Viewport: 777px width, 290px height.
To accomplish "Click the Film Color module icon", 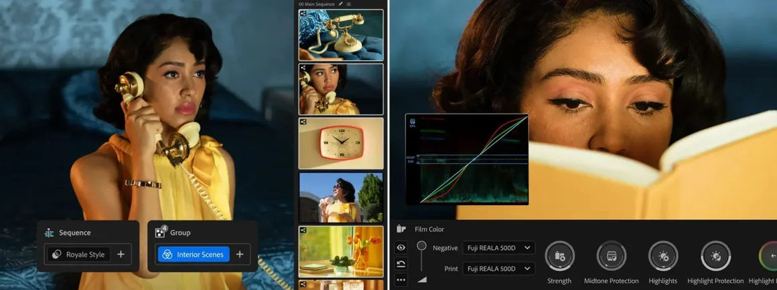I will tap(401, 229).
